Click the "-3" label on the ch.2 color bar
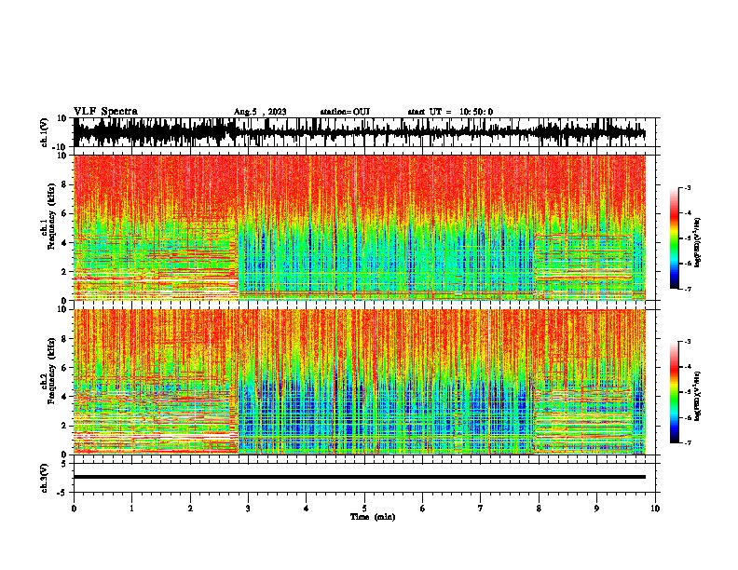The height and width of the screenshot is (570, 738). 687,342
